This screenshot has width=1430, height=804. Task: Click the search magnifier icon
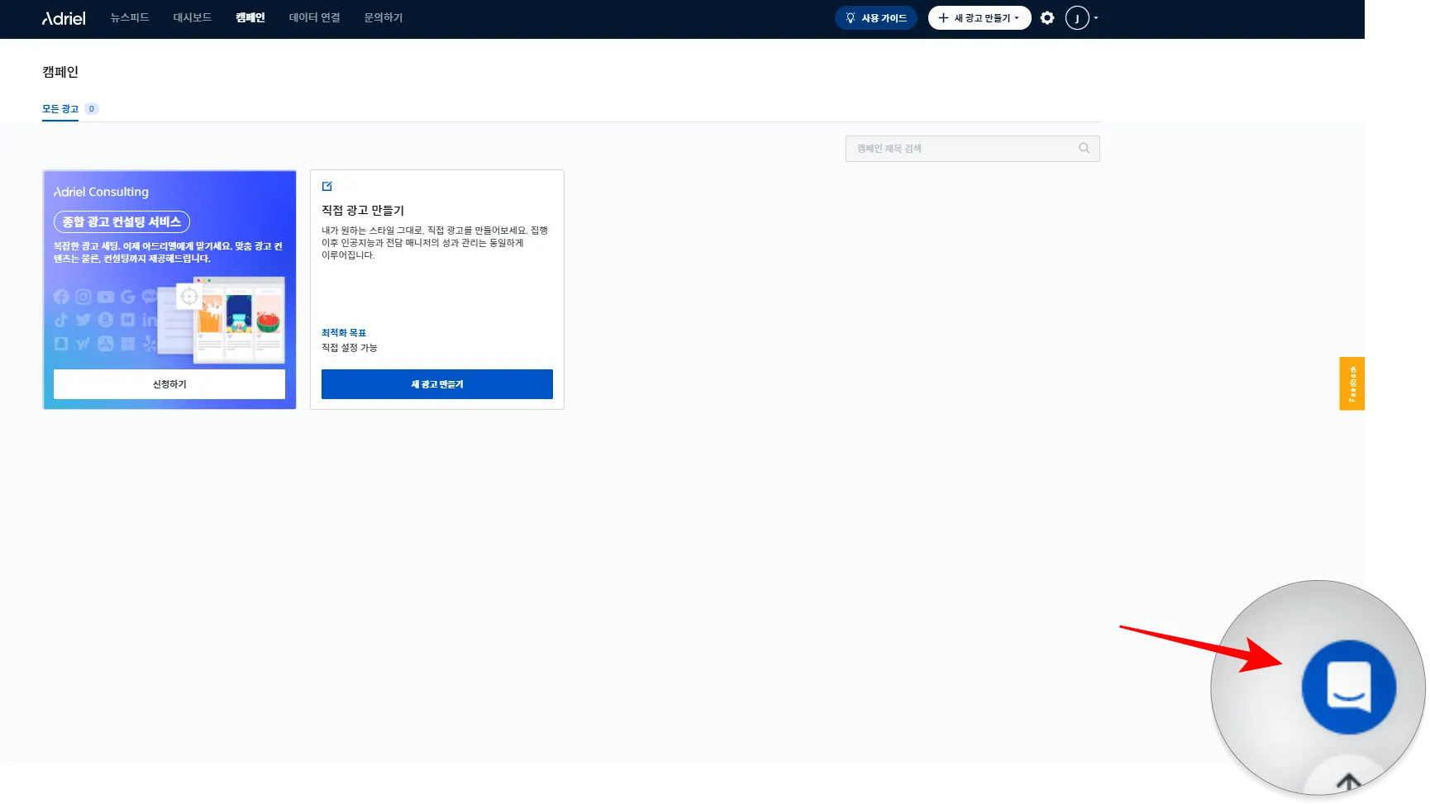pos(1084,149)
